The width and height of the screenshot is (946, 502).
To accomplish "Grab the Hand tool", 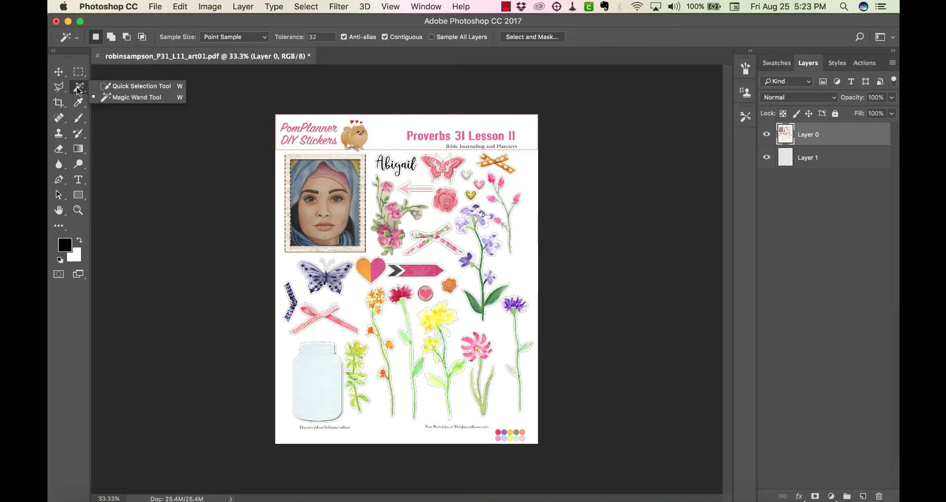I will point(59,211).
